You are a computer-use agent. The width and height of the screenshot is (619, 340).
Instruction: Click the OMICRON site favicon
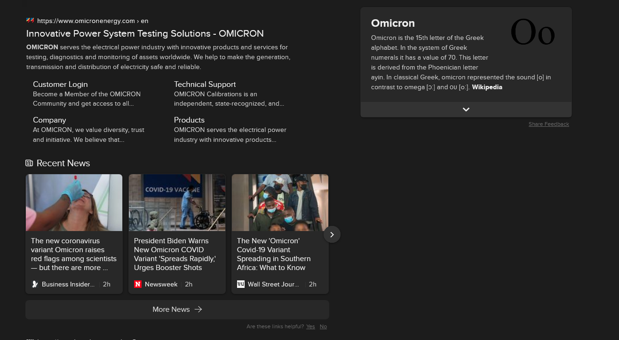pos(30,20)
